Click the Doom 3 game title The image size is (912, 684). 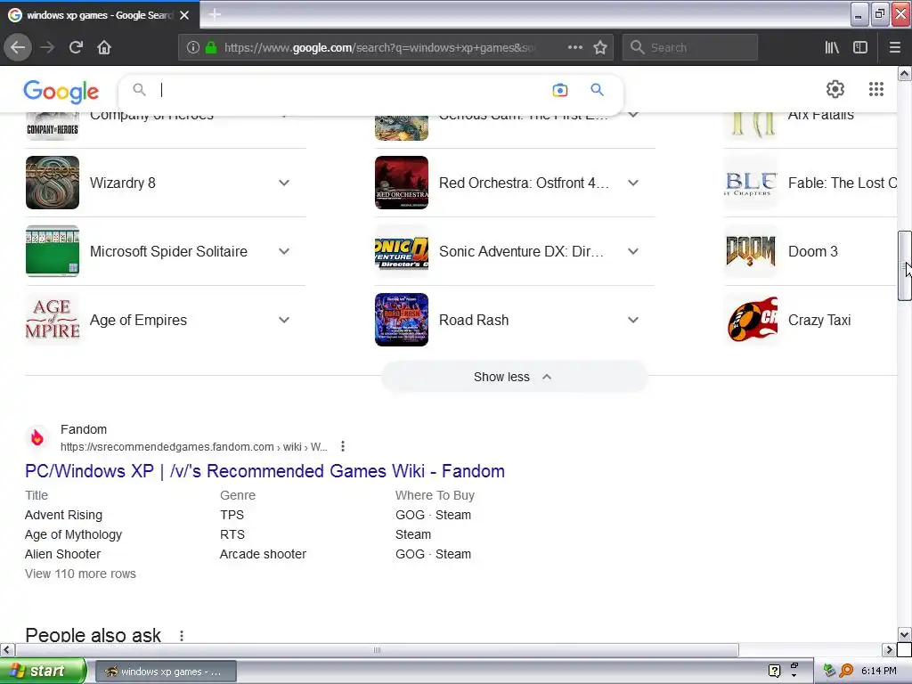[812, 251]
